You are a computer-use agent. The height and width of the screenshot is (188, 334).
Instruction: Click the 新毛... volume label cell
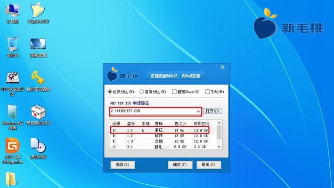[x=160, y=147]
